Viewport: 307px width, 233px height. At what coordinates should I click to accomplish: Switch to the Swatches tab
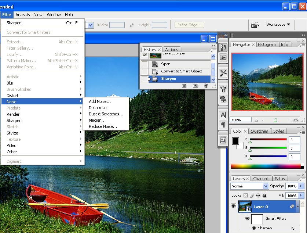pos(259,131)
